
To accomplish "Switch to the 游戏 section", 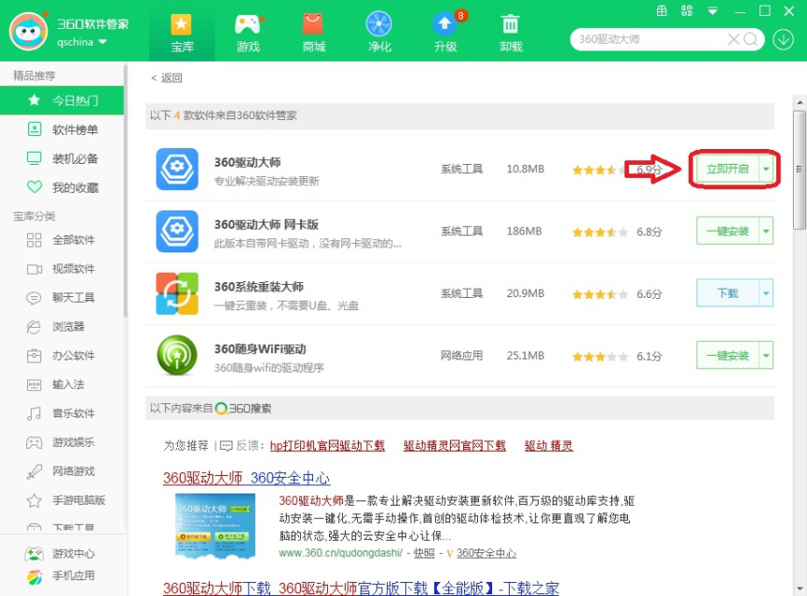I will click(248, 33).
